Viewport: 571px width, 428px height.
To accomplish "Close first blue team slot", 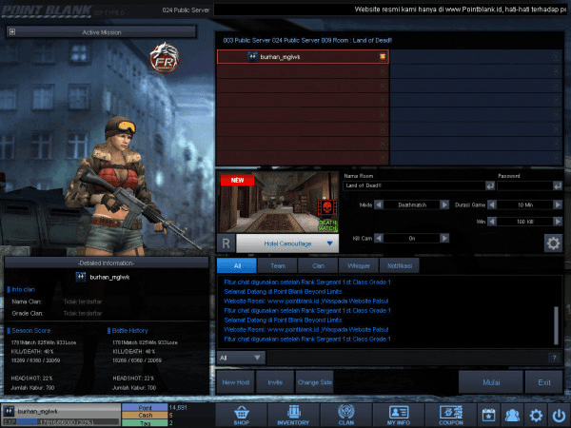I will 556,56.
